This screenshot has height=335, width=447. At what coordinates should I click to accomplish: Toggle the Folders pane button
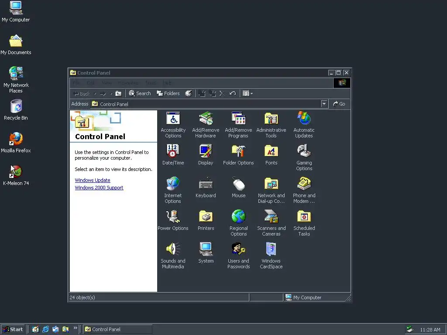click(x=168, y=93)
